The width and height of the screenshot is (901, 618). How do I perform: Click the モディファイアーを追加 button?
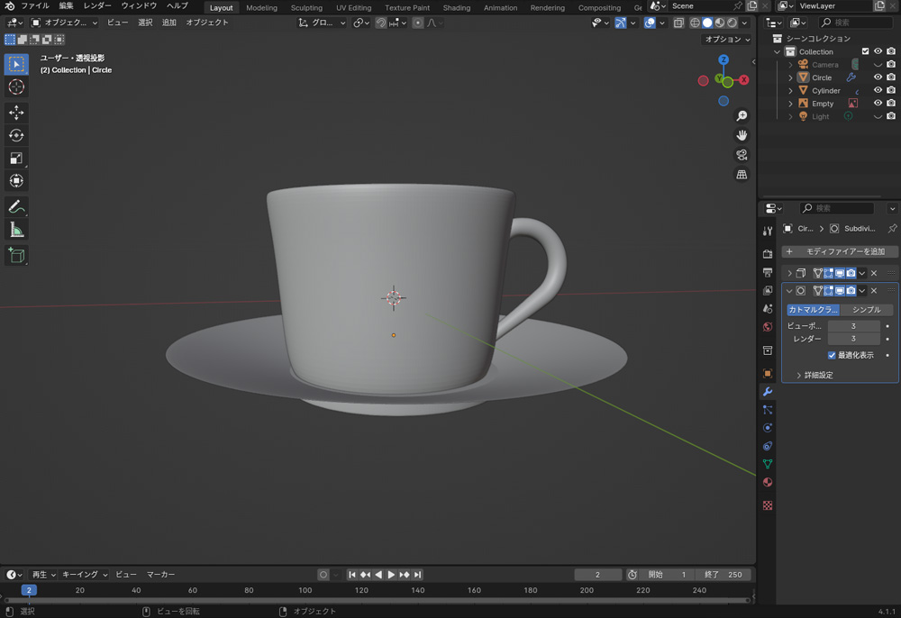pos(840,251)
